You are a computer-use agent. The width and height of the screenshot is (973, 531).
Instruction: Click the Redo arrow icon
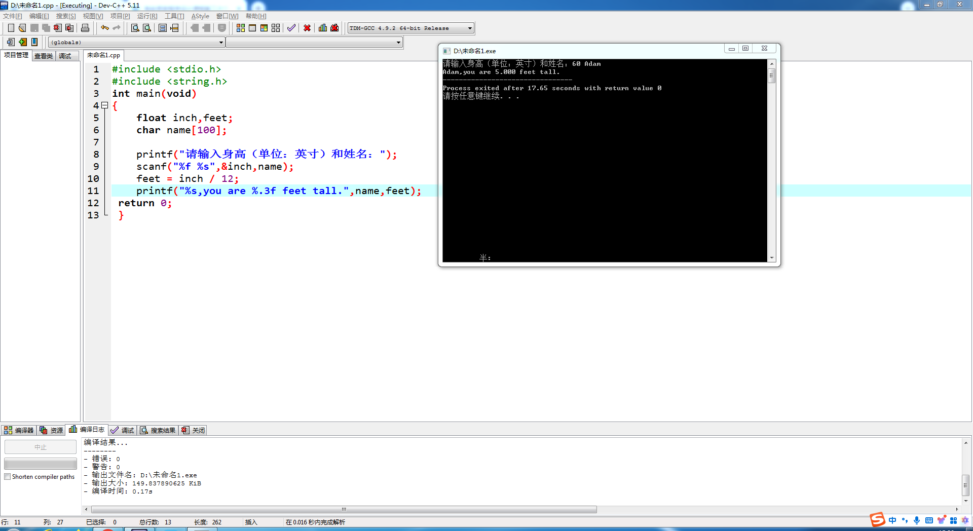click(117, 28)
